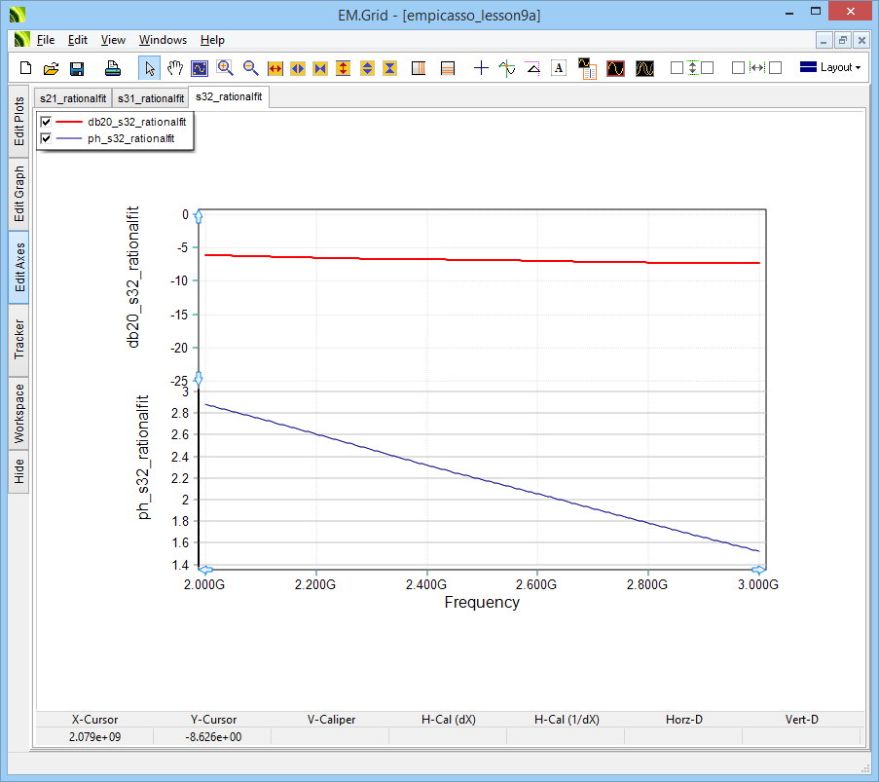Viewport: 879px width, 782px height.
Task: Open the Layout dropdown
Action: 829,68
